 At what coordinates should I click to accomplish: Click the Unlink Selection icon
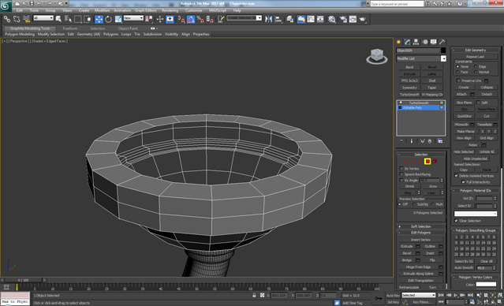coord(17,19)
